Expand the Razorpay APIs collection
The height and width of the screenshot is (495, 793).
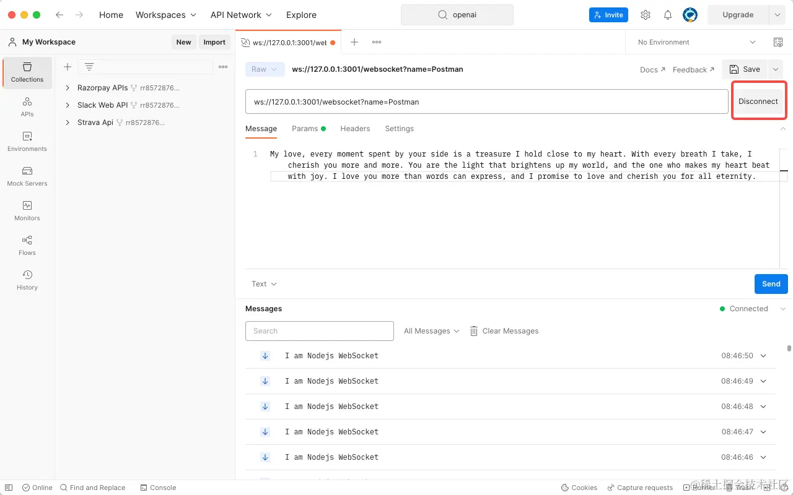tap(68, 88)
